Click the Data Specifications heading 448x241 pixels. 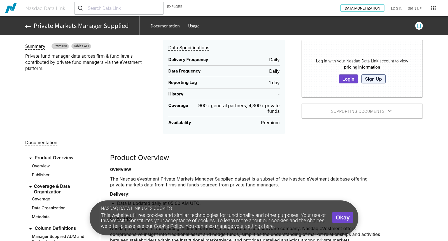pos(189,48)
